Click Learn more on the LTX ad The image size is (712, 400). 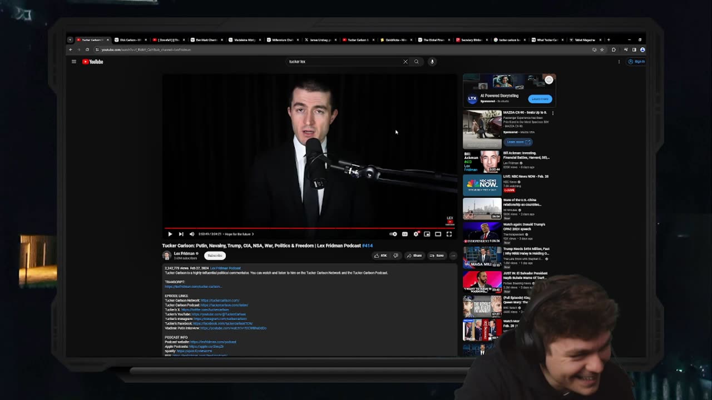540,99
